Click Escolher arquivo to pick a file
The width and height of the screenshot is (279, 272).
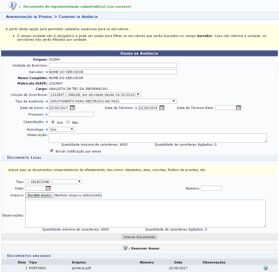(x=39, y=195)
